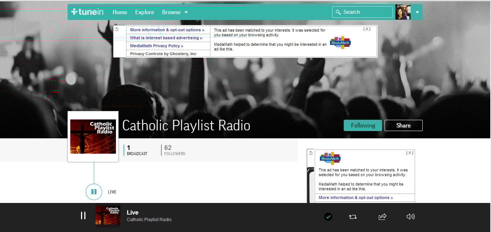
Task: Go to the Home page
Action: coord(120,12)
